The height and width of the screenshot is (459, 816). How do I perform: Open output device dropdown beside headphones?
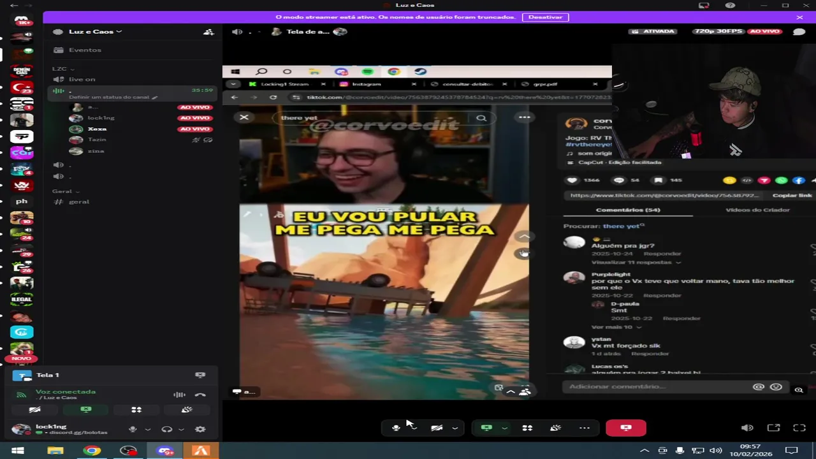(182, 430)
